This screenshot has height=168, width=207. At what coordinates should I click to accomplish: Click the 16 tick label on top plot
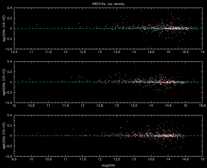point(202,52)
